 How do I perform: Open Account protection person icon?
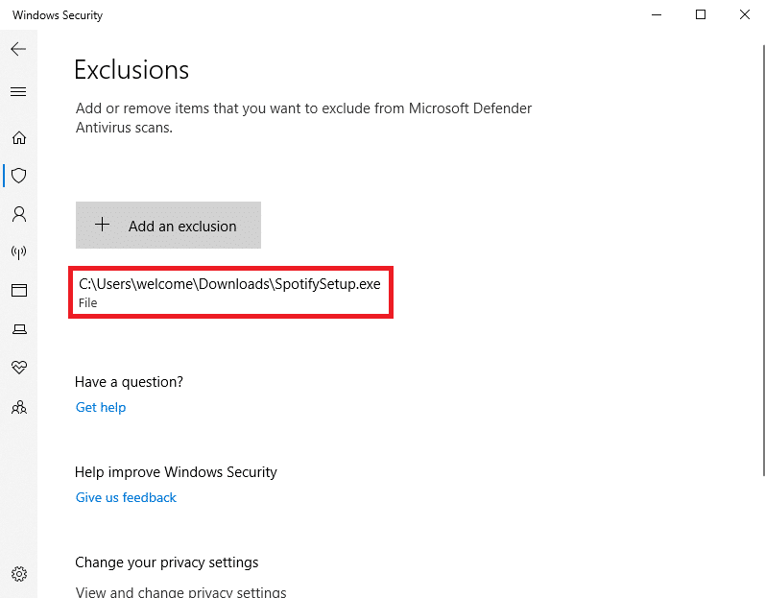point(19,214)
